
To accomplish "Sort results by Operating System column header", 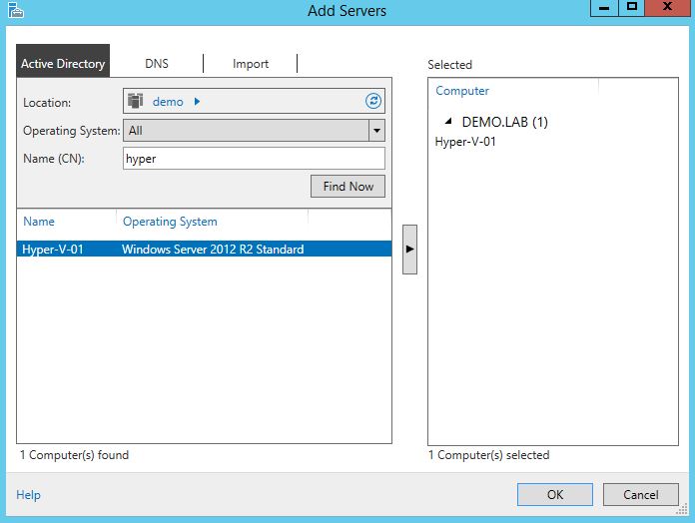I will 170,222.
